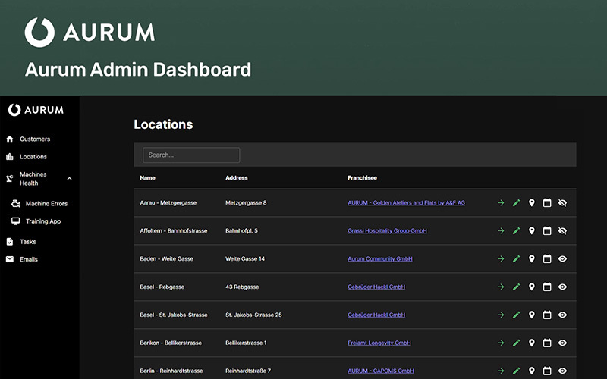Image resolution: width=607 pixels, height=379 pixels.
Task: Open calendar for Baden - Weite Gasse
Action: tap(547, 258)
